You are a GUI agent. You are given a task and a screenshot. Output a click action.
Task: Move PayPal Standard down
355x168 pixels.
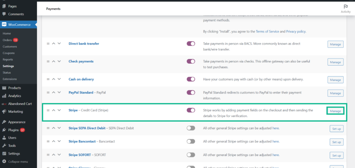pos(59,93)
